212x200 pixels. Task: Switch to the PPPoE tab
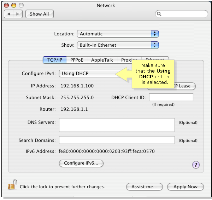[x=77, y=60]
